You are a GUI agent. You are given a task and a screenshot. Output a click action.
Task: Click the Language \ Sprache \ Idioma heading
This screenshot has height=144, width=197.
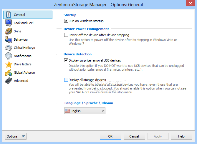[x=89, y=103]
